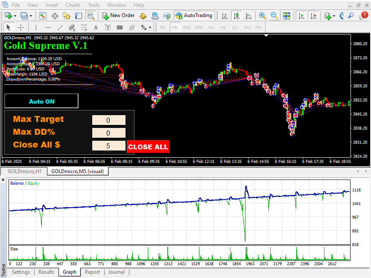This screenshot has width=371, height=278.
Task: Switch chart to Line Chart mode
Action: tap(248, 16)
